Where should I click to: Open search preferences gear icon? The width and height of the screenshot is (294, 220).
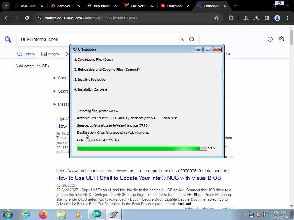[281, 39]
